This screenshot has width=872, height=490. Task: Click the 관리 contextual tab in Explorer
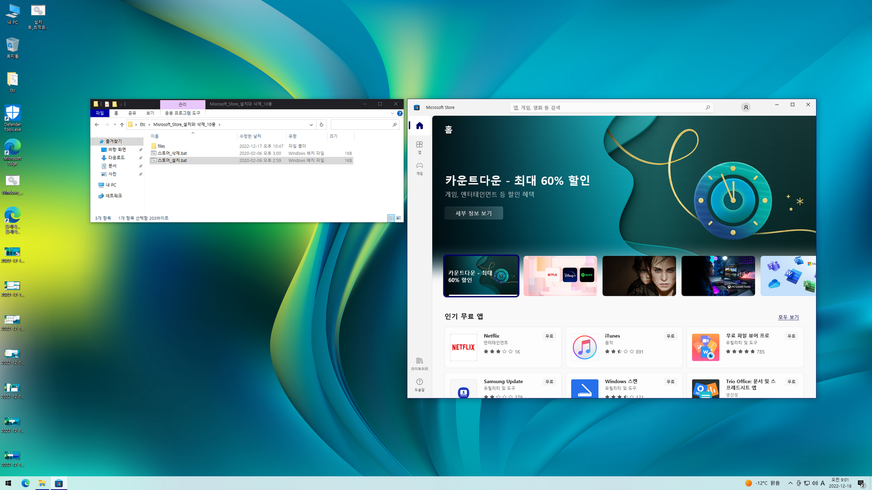[182, 104]
